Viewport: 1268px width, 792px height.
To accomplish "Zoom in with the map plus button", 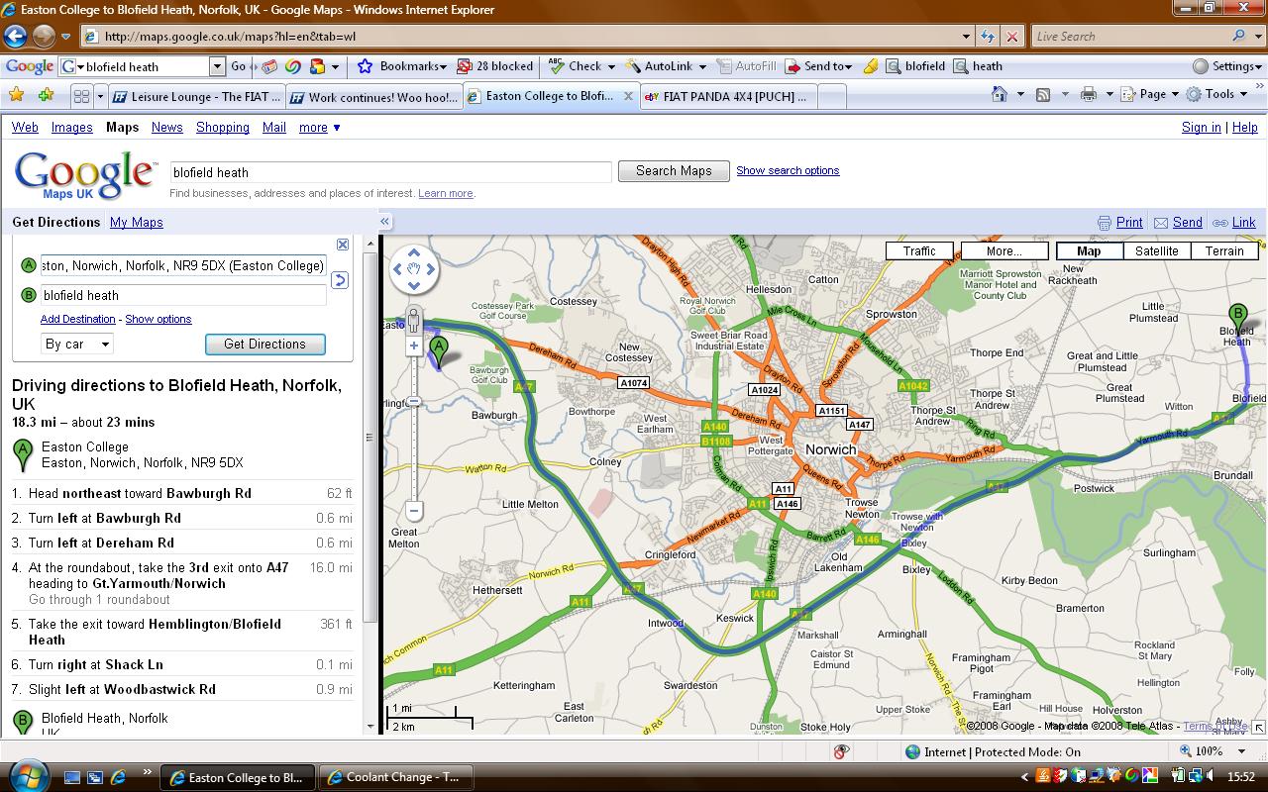I will [414, 346].
